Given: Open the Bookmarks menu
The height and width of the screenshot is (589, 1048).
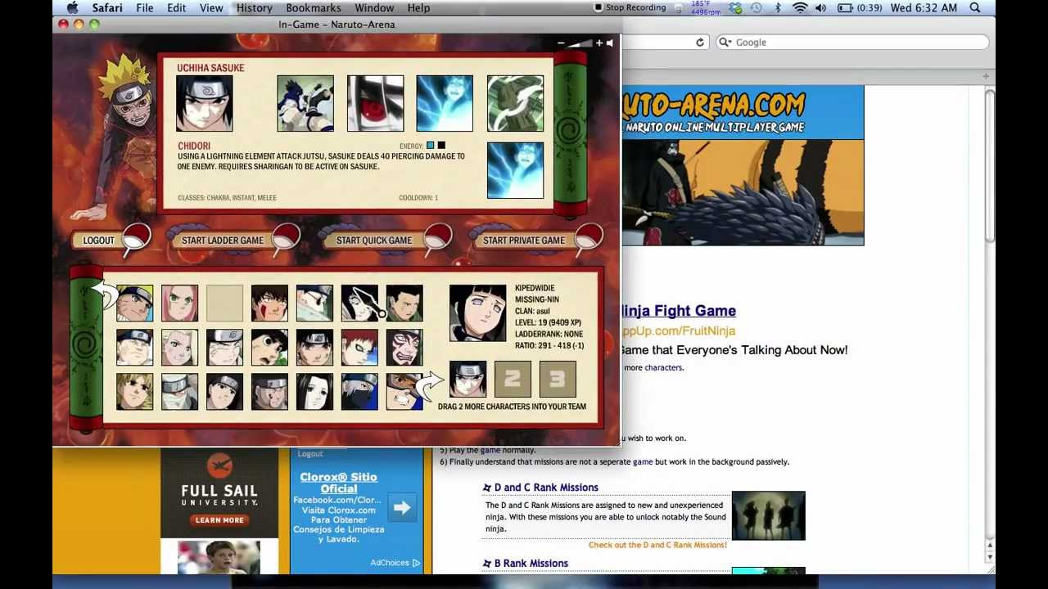Looking at the screenshot, I should tap(314, 8).
